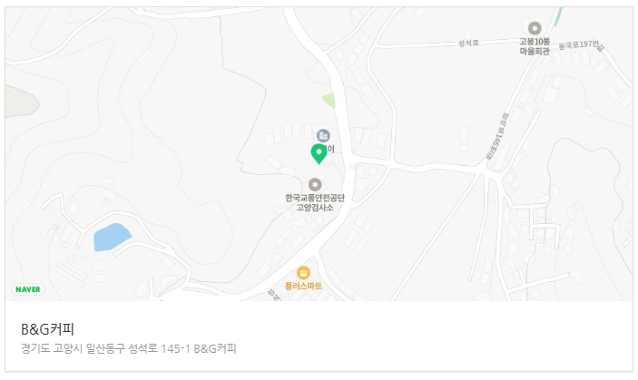Click the blue pond on the map
638x380 pixels.
click(112, 237)
